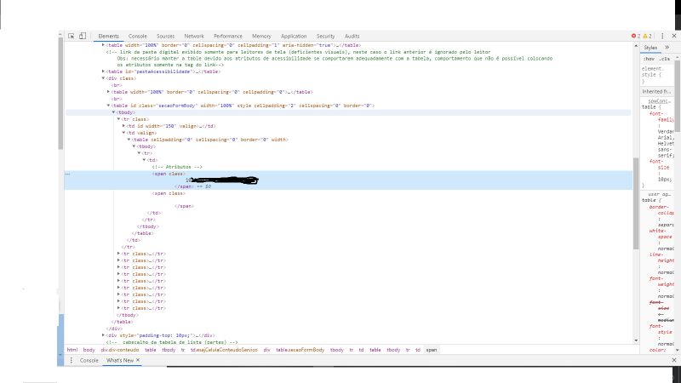Collapse the secaoFormBody table node
Screen dimensions: 681x383
click(x=108, y=105)
